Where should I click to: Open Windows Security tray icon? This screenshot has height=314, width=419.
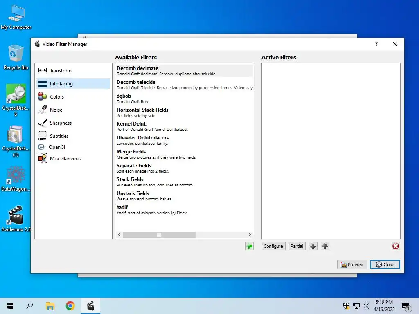tap(346, 306)
